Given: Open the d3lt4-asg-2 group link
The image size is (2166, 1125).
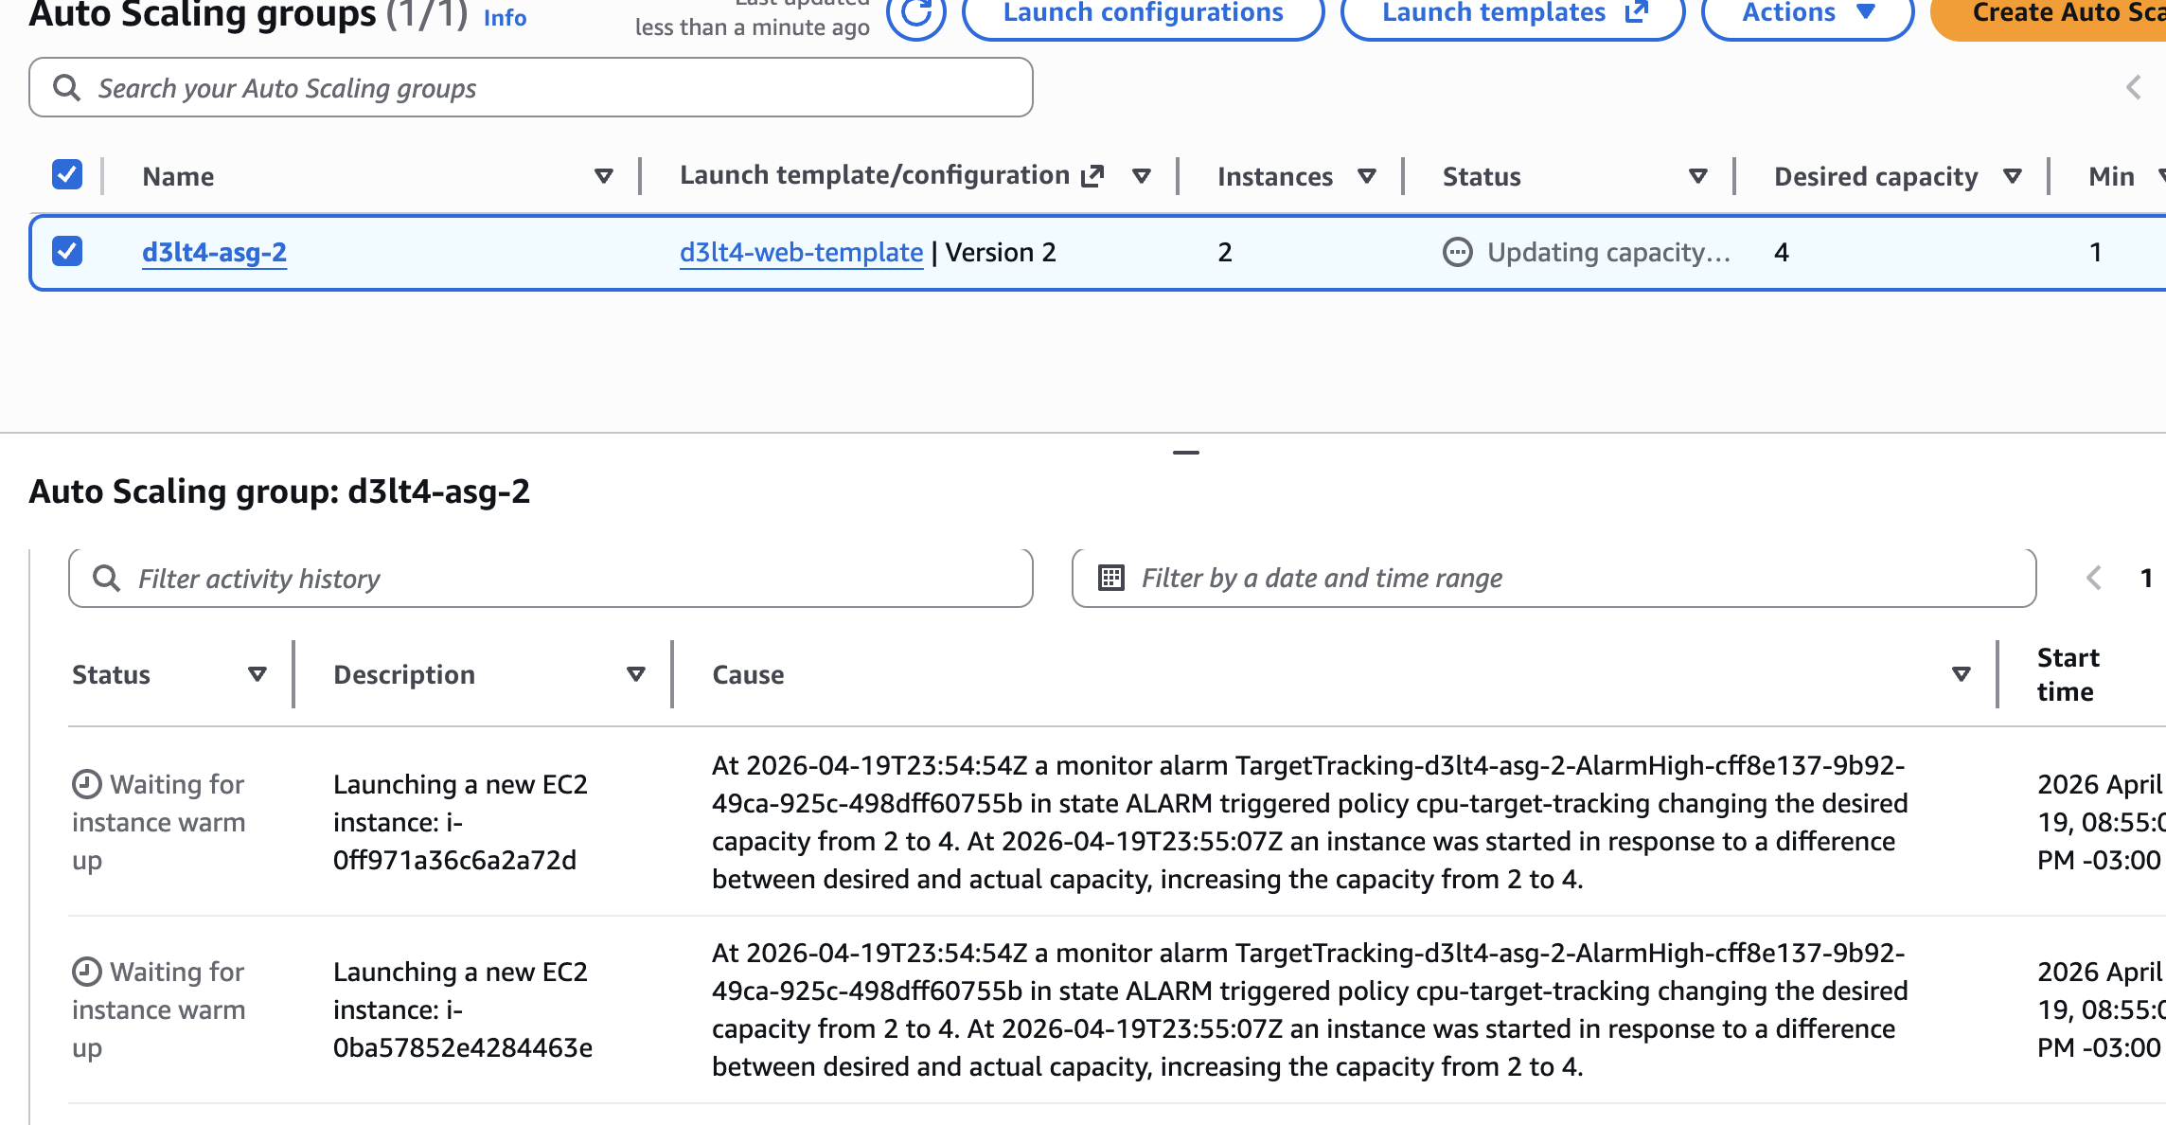Looking at the screenshot, I should 214,252.
